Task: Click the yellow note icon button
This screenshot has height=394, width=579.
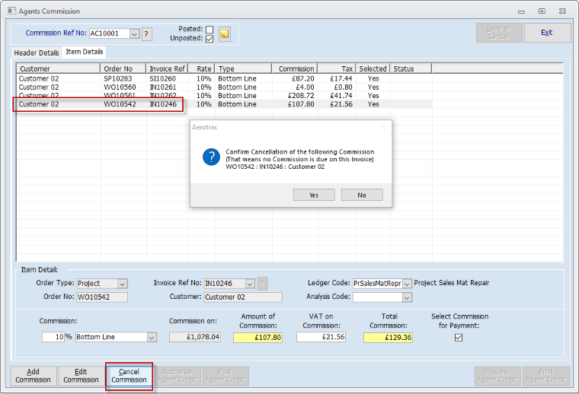Action: tap(225, 34)
